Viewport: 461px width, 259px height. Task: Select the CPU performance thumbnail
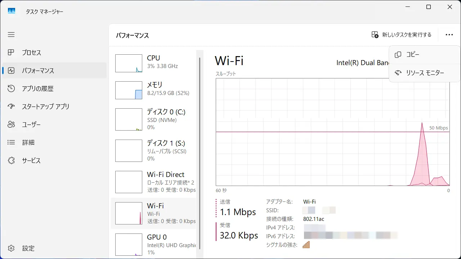tap(129, 63)
